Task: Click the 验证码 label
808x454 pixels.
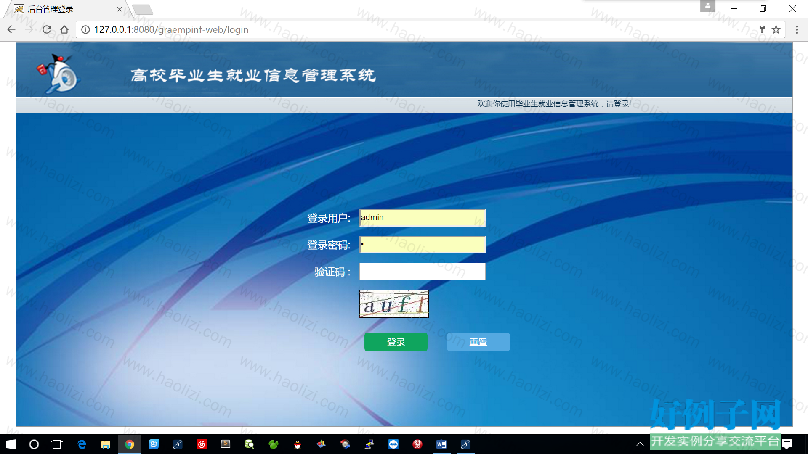Action: (332, 272)
